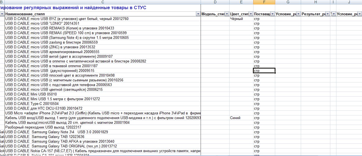Select cell Nokia CA-157 (N8,C7,E7)
362x156 pixels.
(x=103, y=151)
